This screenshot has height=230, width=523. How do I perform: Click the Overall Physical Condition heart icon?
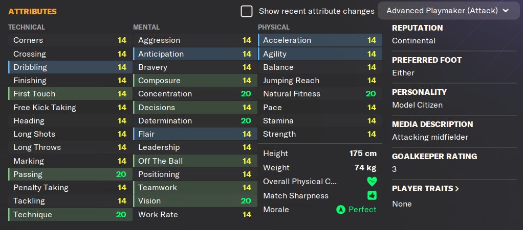(x=372, y=182)
